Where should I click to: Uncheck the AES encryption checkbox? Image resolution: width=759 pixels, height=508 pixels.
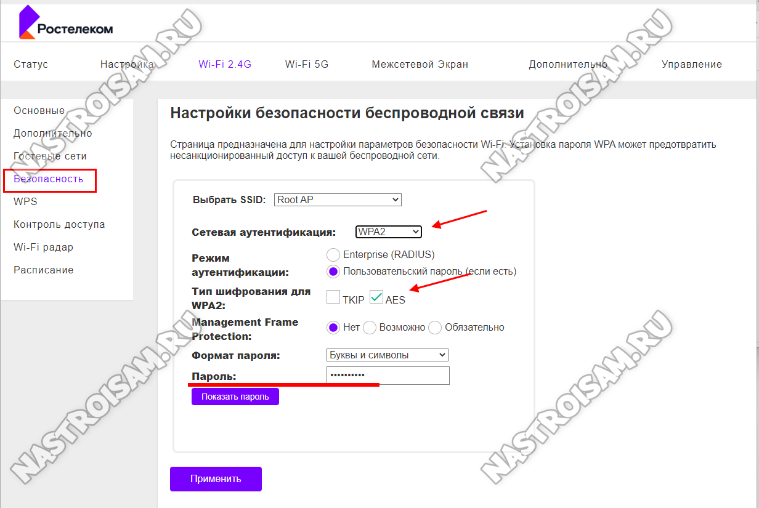click(x=376, y=298)
